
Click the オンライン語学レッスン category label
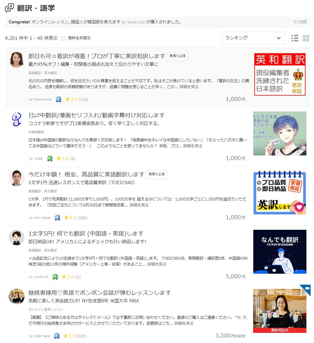click(46, 309)
